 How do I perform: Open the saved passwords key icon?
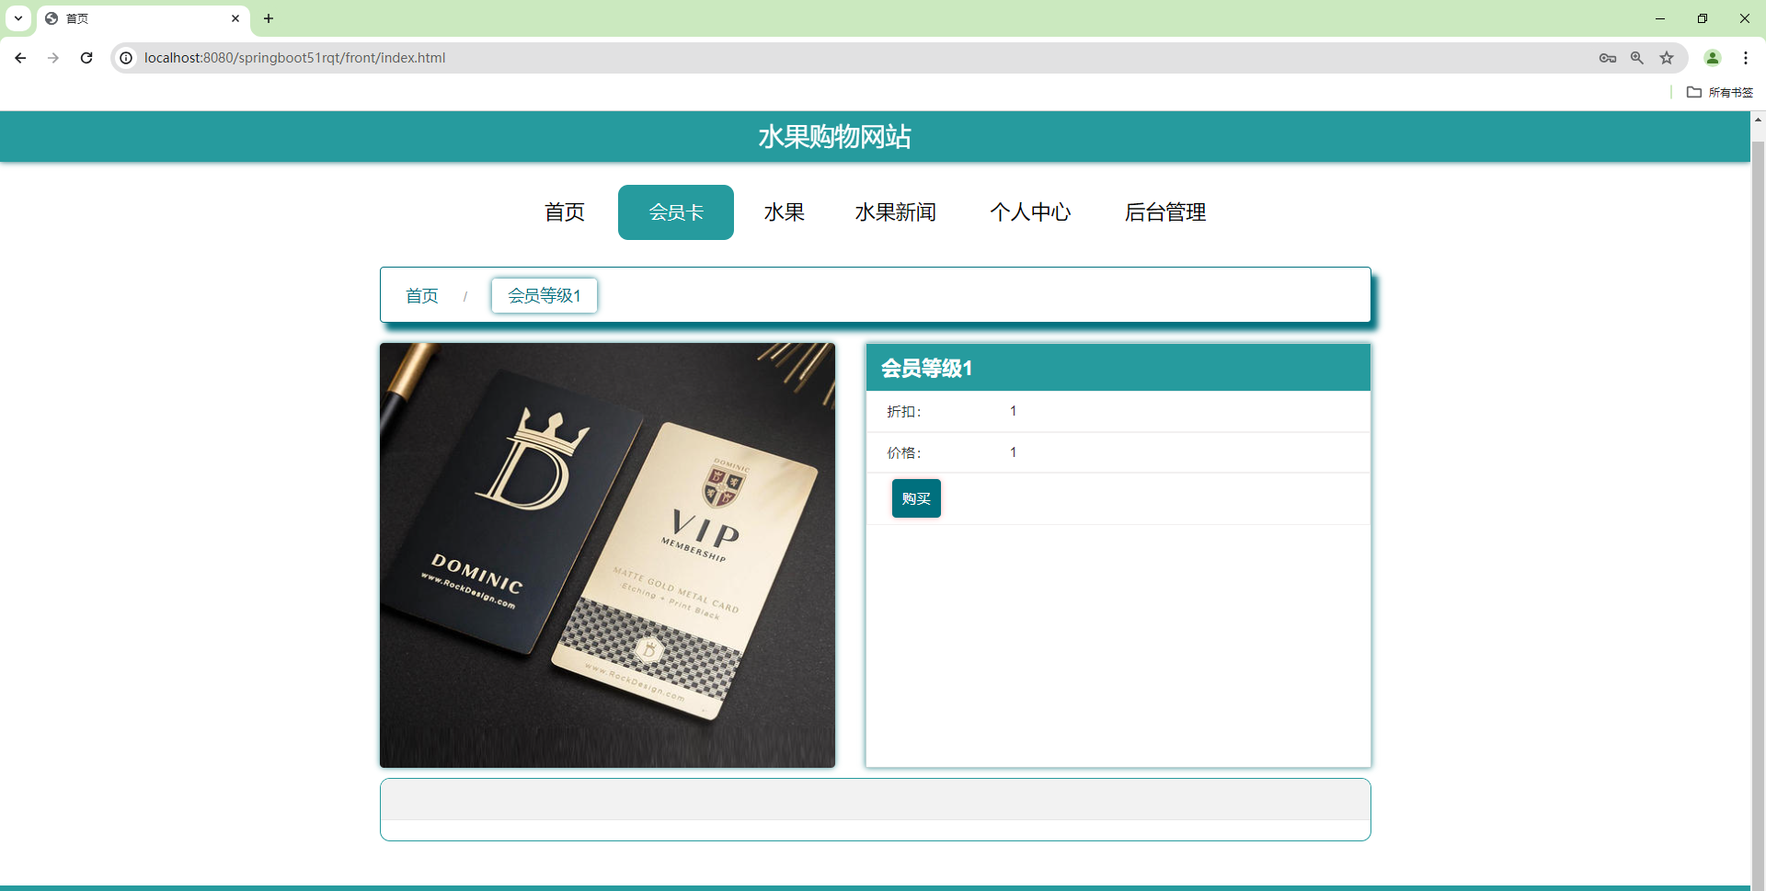point(1608,57)
